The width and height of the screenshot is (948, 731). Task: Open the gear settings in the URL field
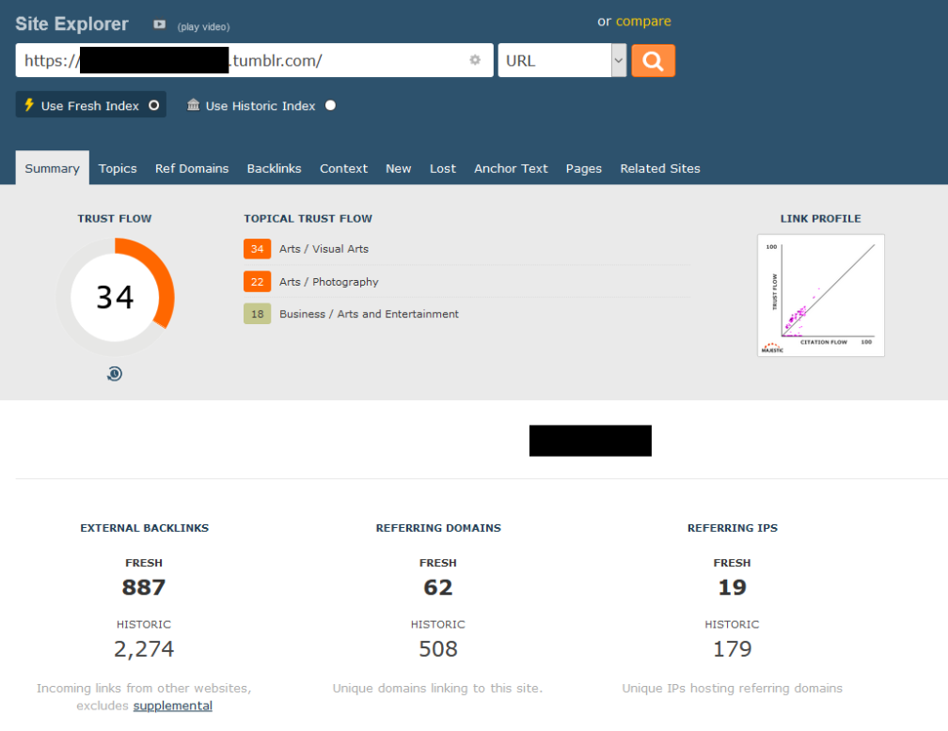[475, 60]
